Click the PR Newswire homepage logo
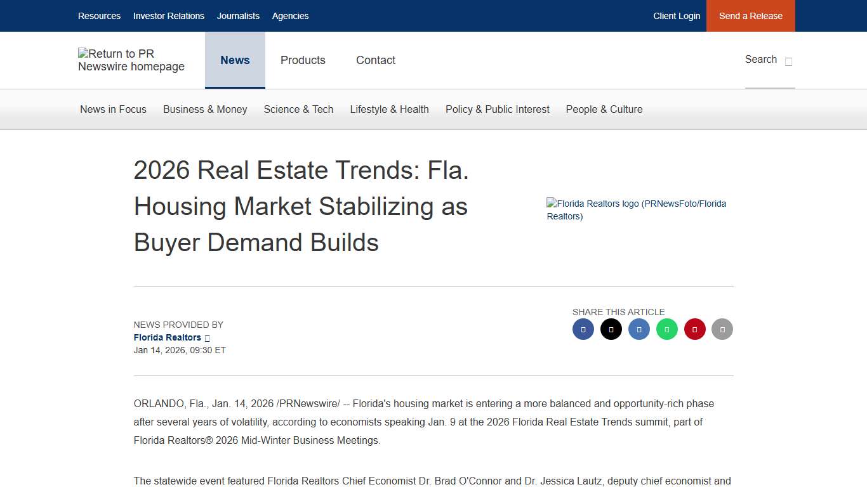 click(131, 60)
